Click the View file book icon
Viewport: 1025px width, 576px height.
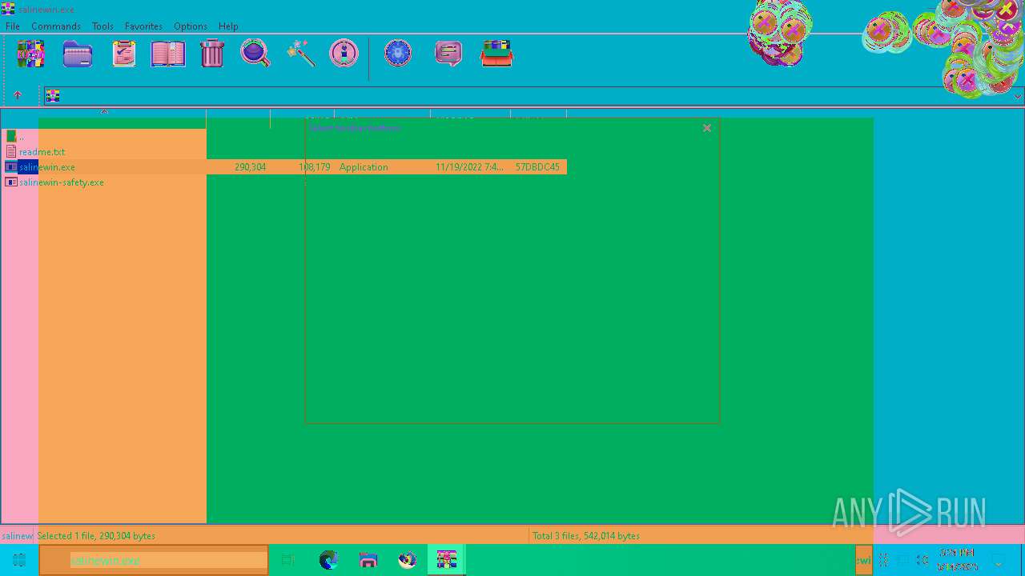[168, 54]
